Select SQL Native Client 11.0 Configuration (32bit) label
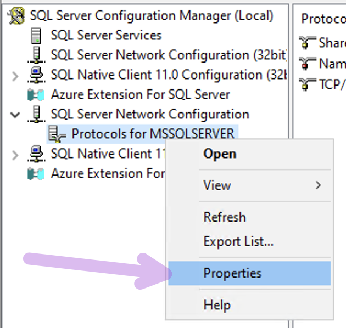The height and width of the screenshot is (328, 346). pyautogui.click(x=169, y=75)
